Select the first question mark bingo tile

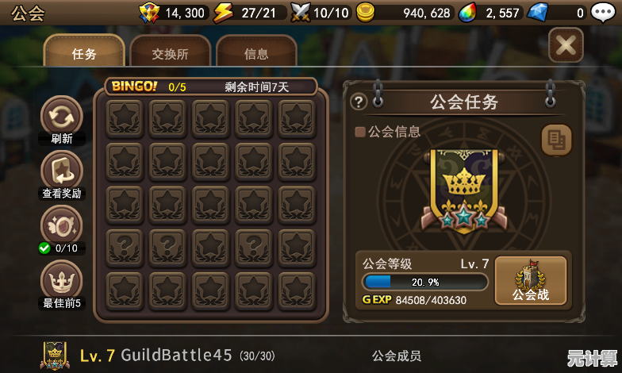125,248
